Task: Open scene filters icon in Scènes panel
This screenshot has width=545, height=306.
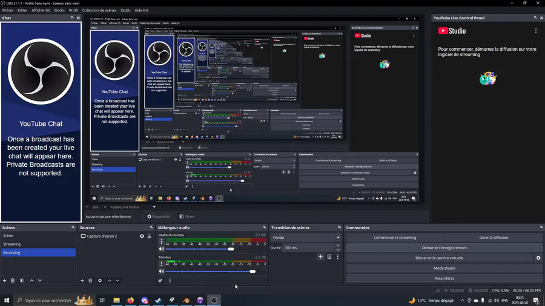Action: pos(22,281)
